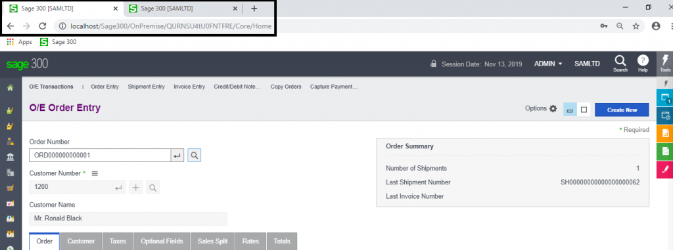This screenshot has height=250, width=673.
Task: Open Order Entry in O/E Transactions menu
Action: click(104, 87)
